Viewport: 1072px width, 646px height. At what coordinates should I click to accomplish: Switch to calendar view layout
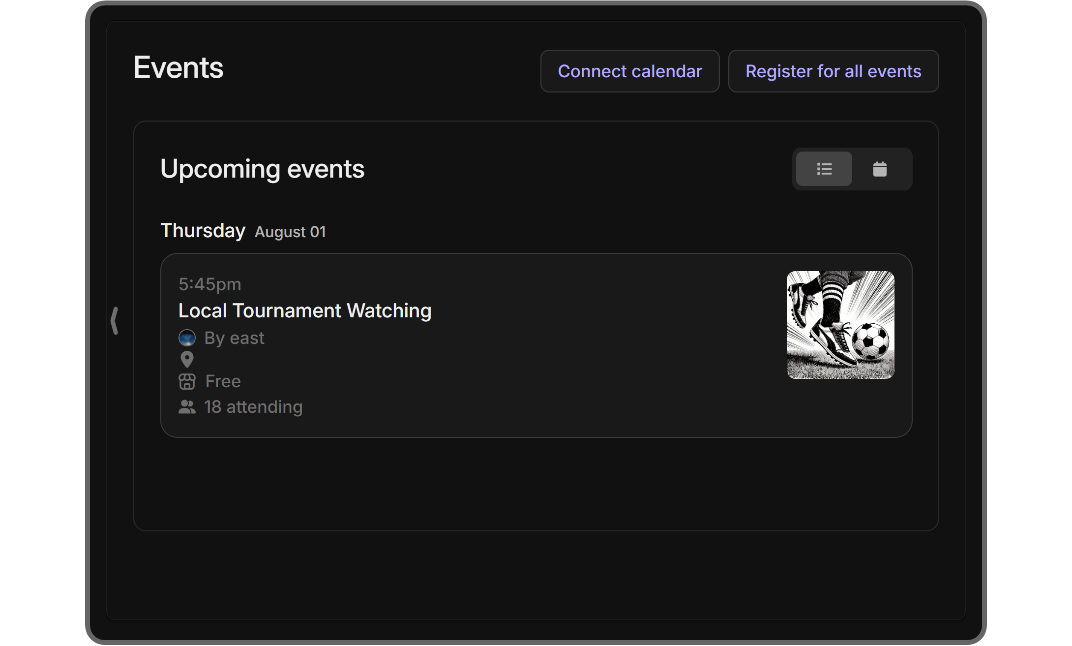point(880,169)
